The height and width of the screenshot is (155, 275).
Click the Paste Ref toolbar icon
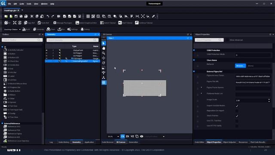click(39, 23)
